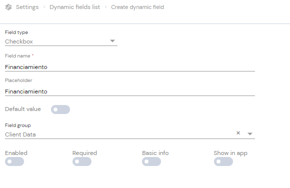Open the Dynamic fields list breadcrumb
The width and height of the screenshot is (290, 188).
74,7
